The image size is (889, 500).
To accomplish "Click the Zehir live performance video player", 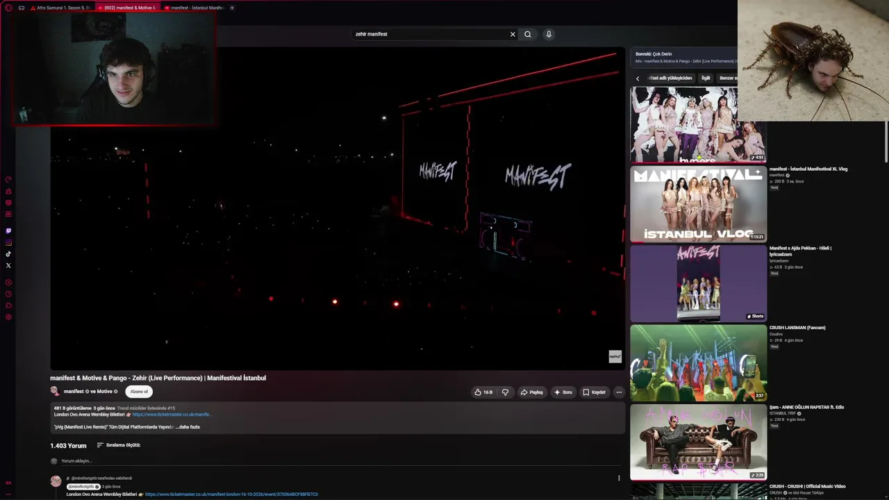I will point(338,208).
